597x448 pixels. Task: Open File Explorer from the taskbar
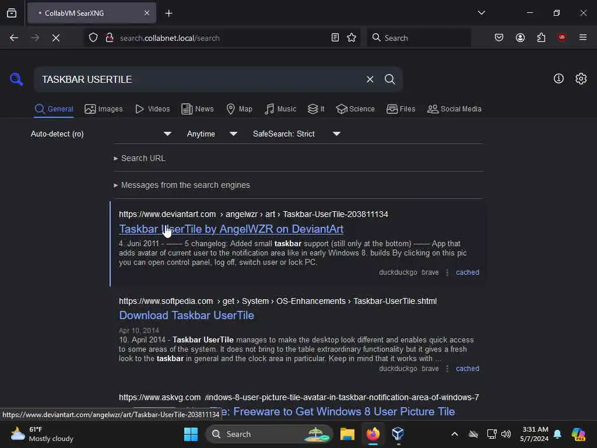coord(347,434)
